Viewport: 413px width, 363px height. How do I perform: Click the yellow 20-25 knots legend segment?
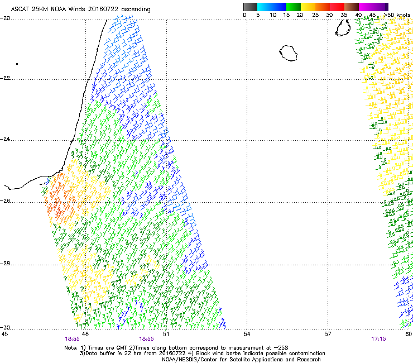tap(308, 7)
